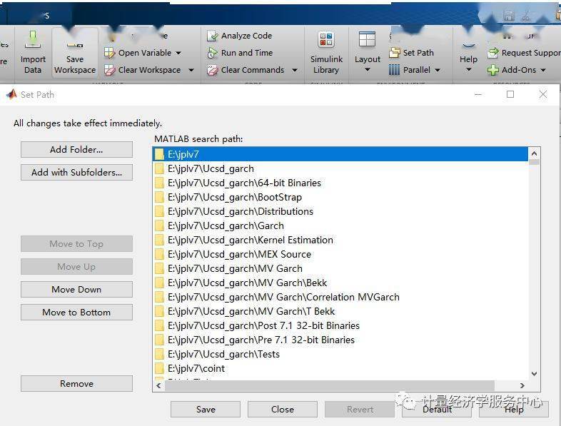This screenshot has height=426, width=561.
Task: Select the Ucsd_garch\Distributions path entry
Action: [x=340, y=211]
